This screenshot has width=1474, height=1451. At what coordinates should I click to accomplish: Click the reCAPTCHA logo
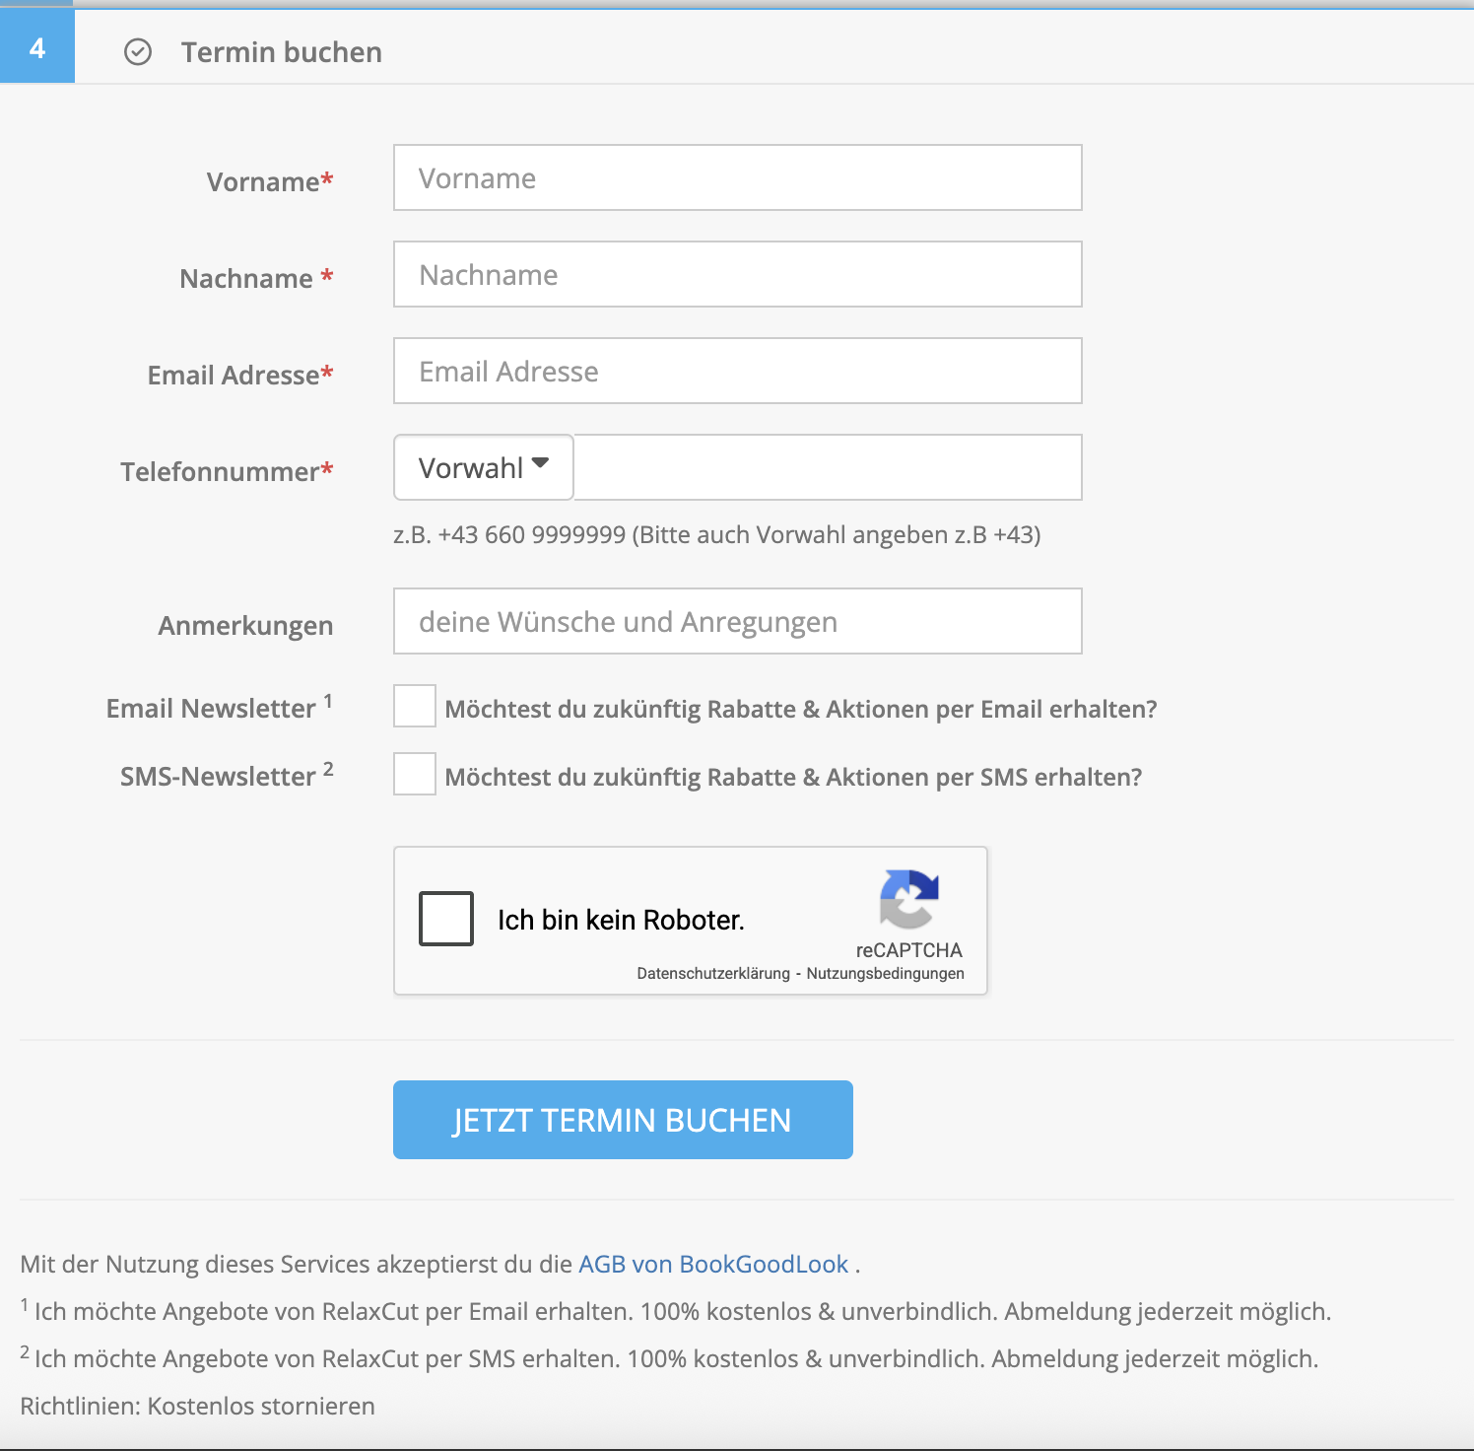(908, 899)
